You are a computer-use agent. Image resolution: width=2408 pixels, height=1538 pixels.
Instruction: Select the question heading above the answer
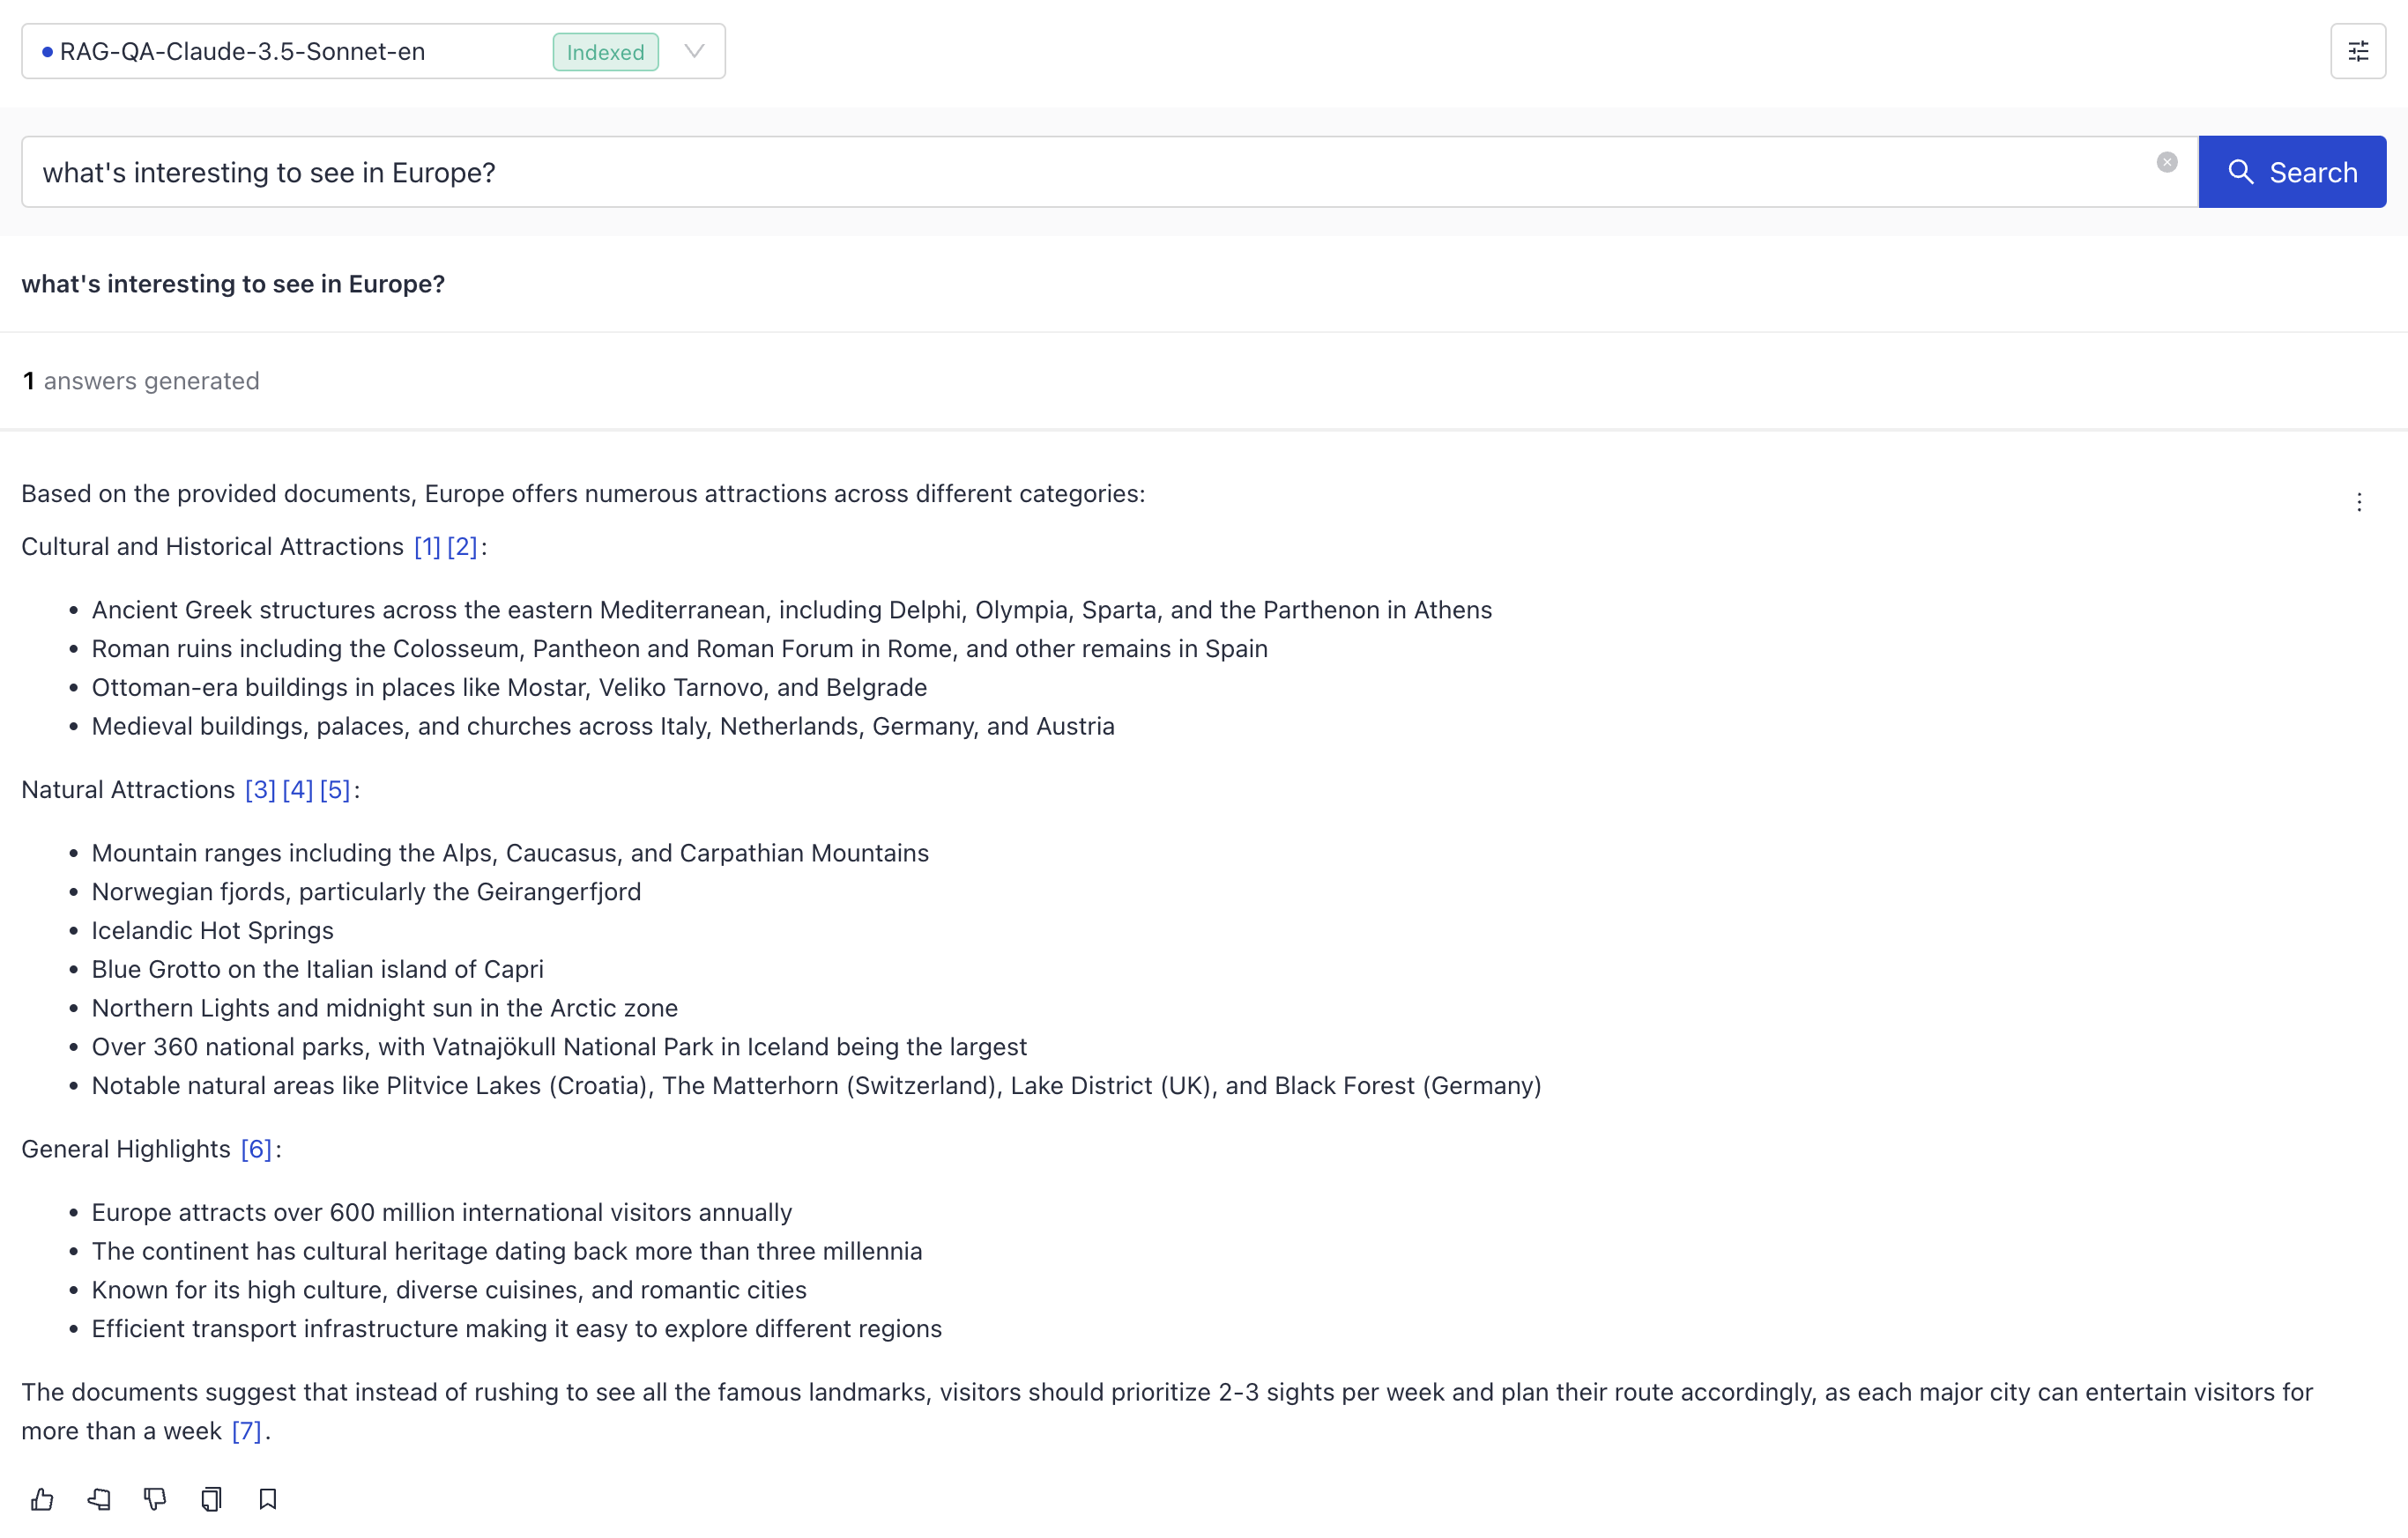click(233, 284)
